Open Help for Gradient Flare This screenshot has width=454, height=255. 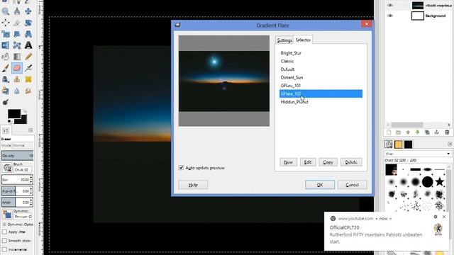(x=193, y=185)
